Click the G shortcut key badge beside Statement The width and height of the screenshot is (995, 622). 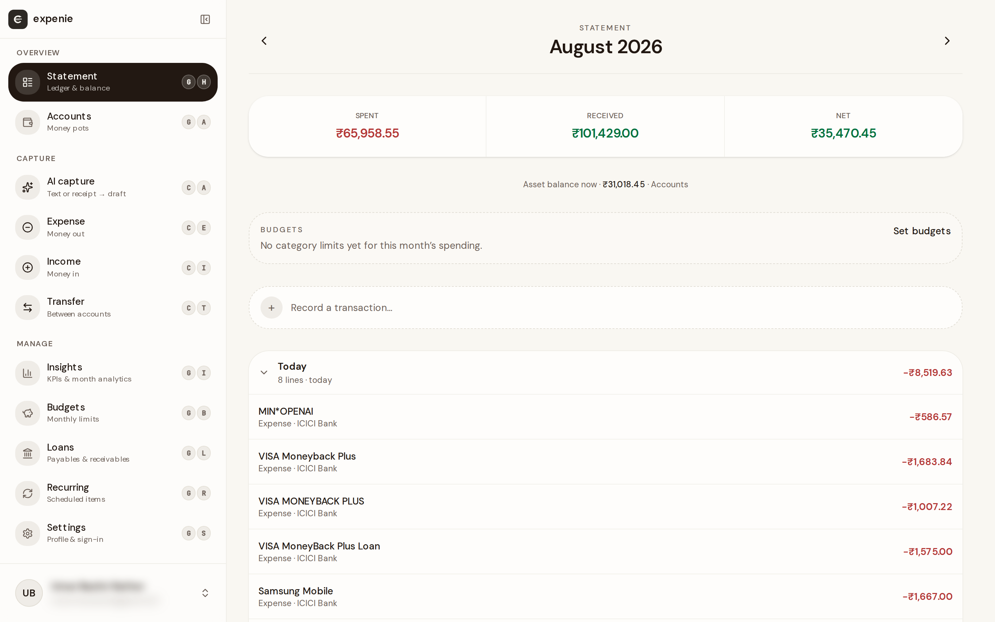coord(189,82)
